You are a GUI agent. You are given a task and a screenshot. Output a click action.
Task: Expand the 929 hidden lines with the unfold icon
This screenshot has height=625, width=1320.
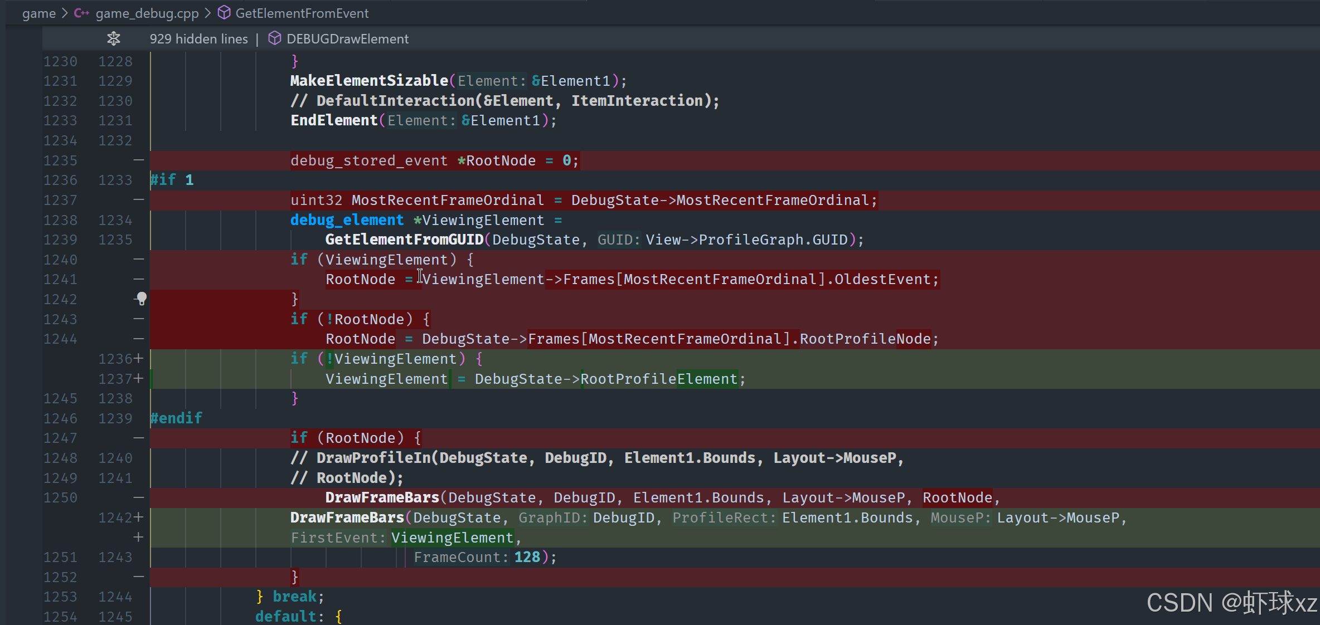[x=114, y=38]
